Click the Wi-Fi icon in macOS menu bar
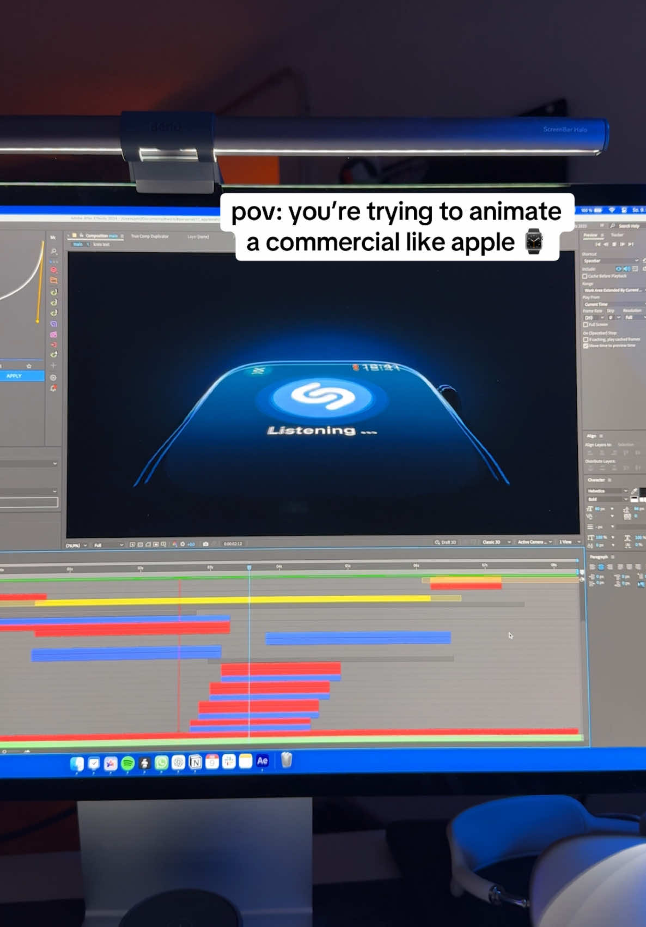The width and height of the screenshot is (646, 927). pyautogui.click(x=612, y=210)
